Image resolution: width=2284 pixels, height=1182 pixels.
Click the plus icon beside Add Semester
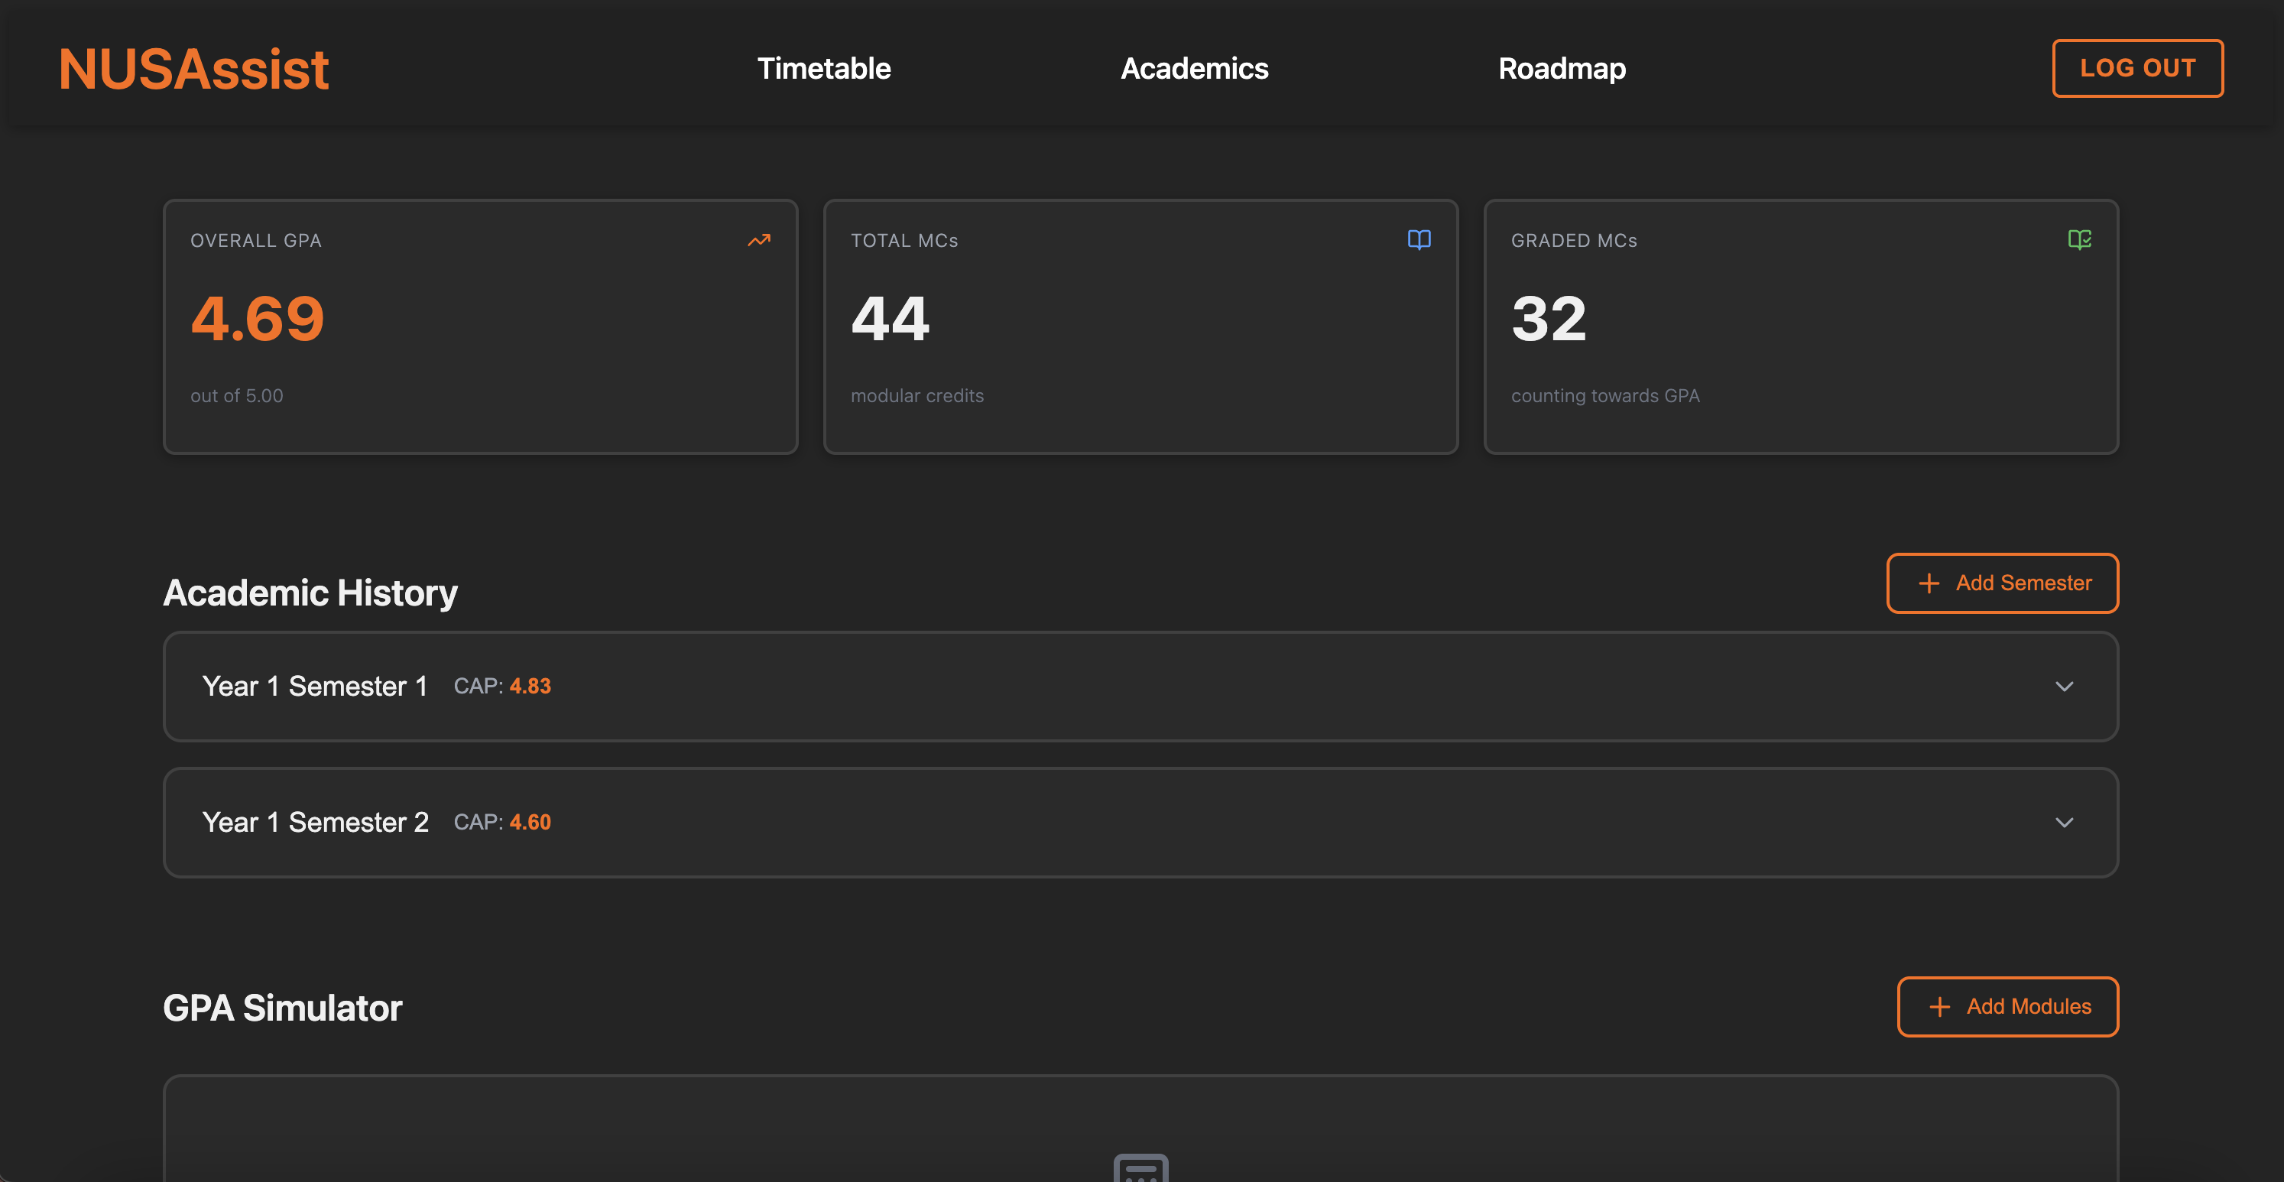1929,583
